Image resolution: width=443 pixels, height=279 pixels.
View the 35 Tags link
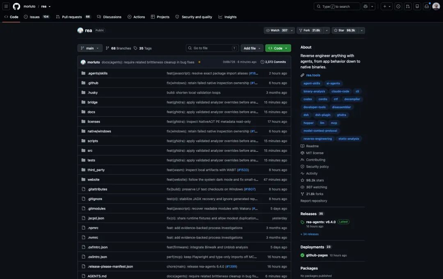point(143,48)
